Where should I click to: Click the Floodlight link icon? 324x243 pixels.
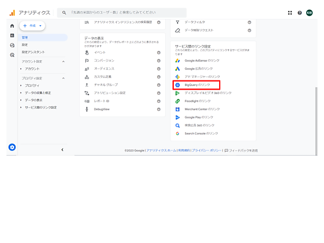coord(178,101)
